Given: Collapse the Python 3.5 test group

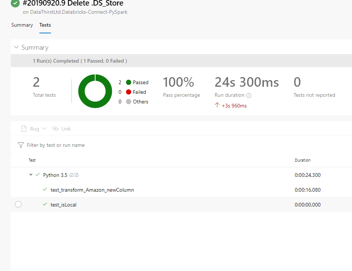Looking at the screenshot, I should [x=31, y=175].
